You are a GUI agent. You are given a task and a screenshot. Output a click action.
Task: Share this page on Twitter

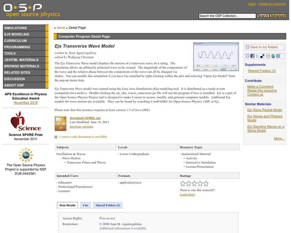[257, 56]
